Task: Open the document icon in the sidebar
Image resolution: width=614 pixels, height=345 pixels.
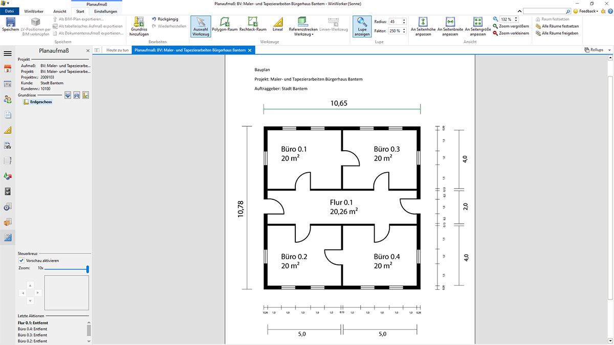Action: (x=8, y=115)
